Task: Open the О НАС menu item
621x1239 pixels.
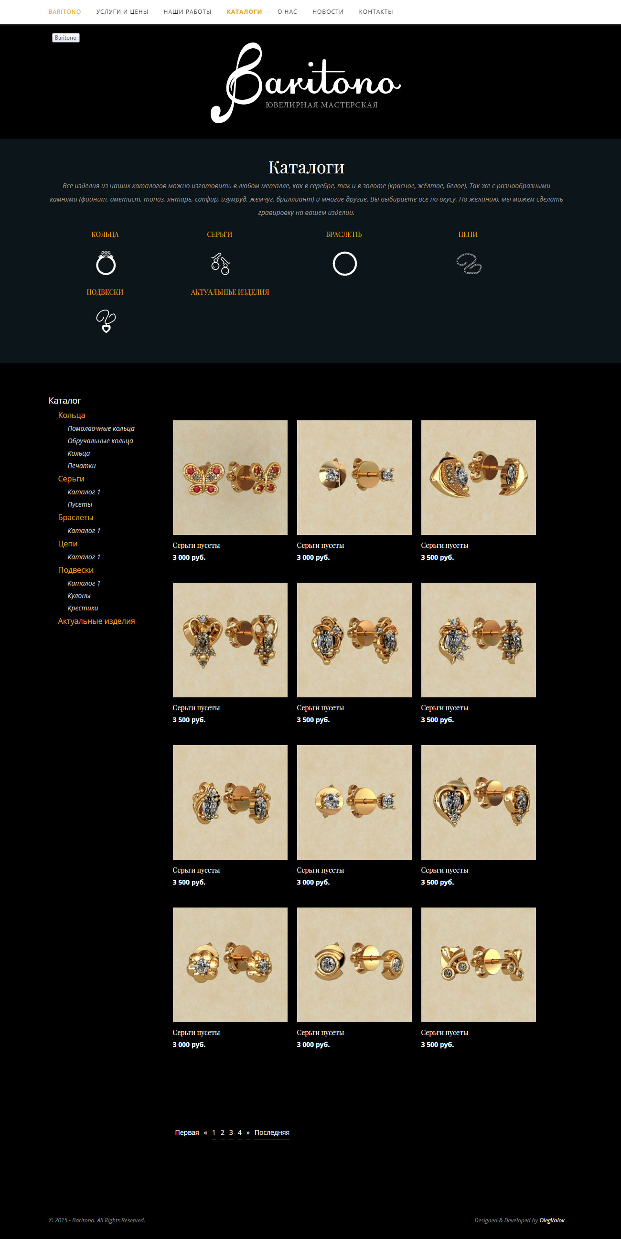Action: pyautogui.click(x=287, y=11)
